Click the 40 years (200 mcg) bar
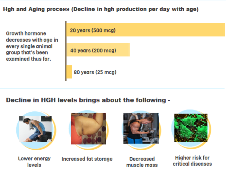This screenshot has height=178, width=229. 98,50
